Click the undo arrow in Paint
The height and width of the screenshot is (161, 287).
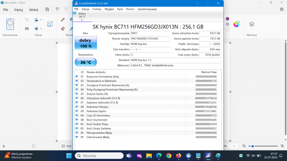click(x=57, y=9)
